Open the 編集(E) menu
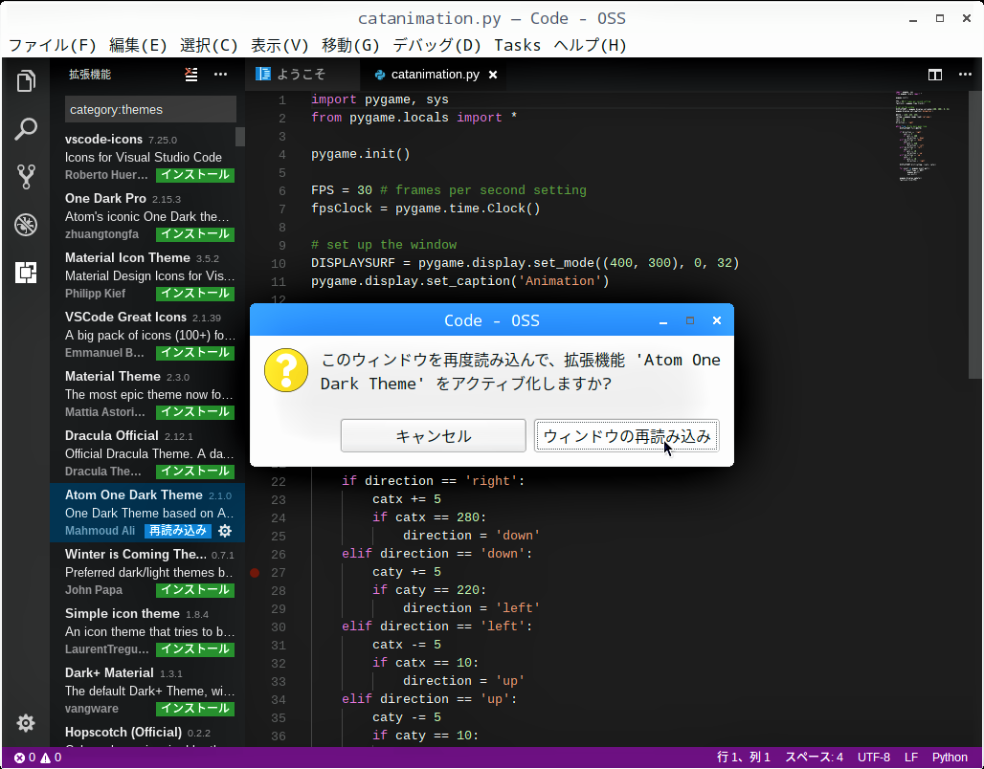Image resolution: width=984 pixels, height=769 pixels. [138, 45]
